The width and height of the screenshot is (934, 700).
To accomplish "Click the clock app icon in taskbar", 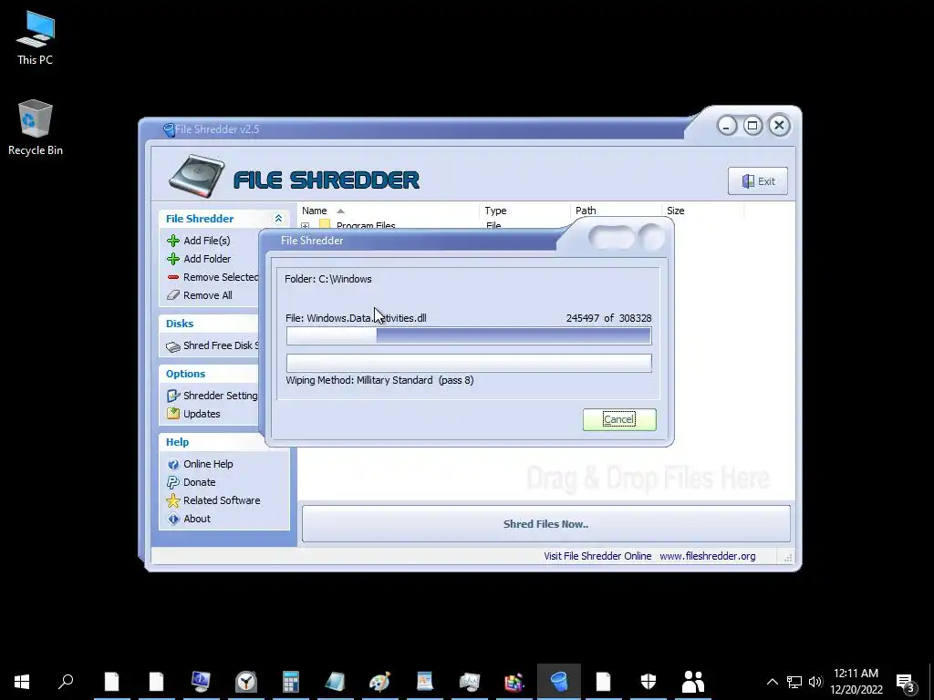I will (245, 682).
